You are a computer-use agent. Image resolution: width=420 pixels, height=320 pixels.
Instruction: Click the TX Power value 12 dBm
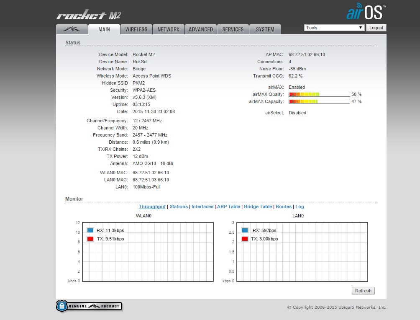[x=141, y=156]
